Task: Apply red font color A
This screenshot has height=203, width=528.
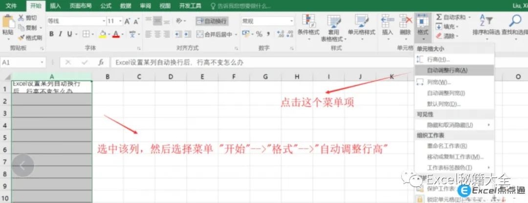Action: tap(116, 34)
